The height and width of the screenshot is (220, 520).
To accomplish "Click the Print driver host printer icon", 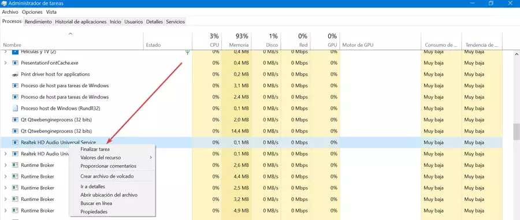I will tap(15, 74).
